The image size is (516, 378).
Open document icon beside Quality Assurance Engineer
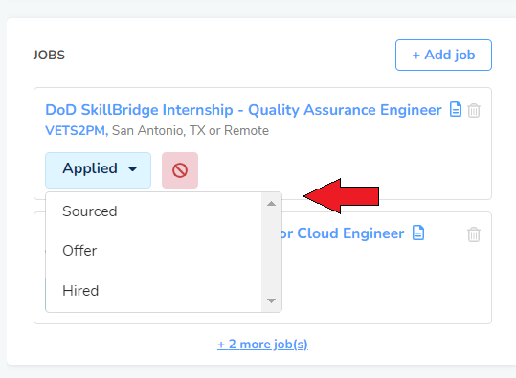click(456, 109)
